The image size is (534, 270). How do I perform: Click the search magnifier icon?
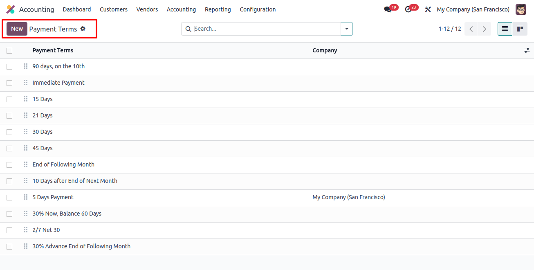click(188, 29)
